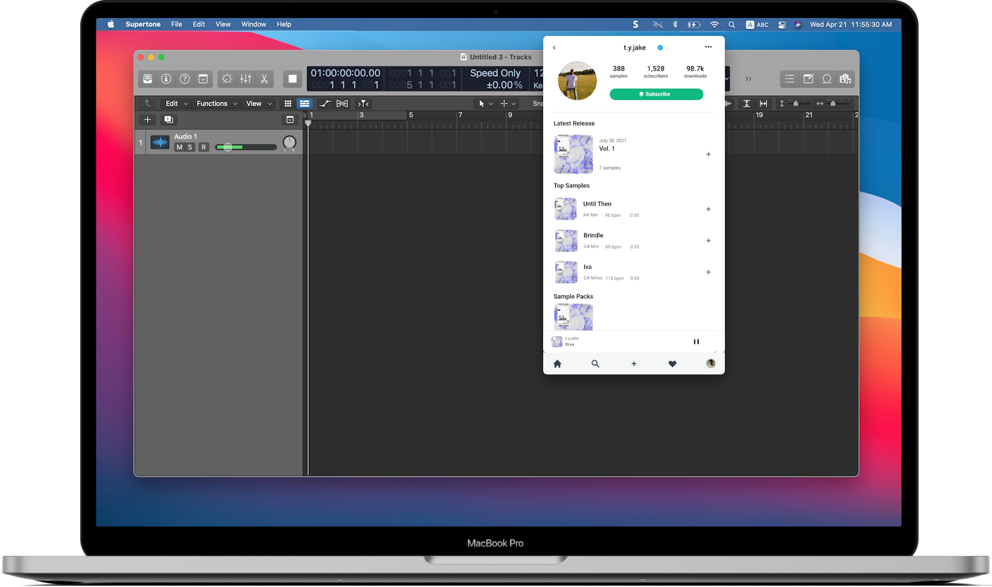Open the three-dot more options menu
Viewport: 992px width, 587px height.
tap(708, 47)
